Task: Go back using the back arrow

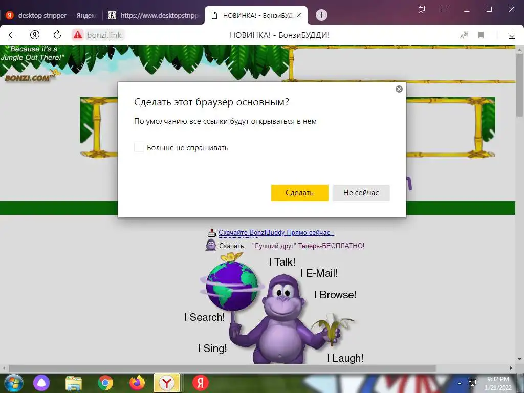Action: click(12, 35)
